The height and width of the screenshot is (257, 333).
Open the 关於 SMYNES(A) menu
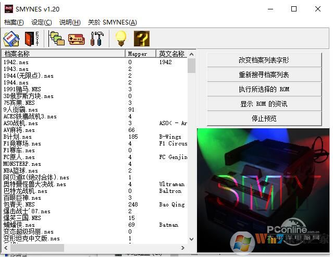tap(112, 22)
